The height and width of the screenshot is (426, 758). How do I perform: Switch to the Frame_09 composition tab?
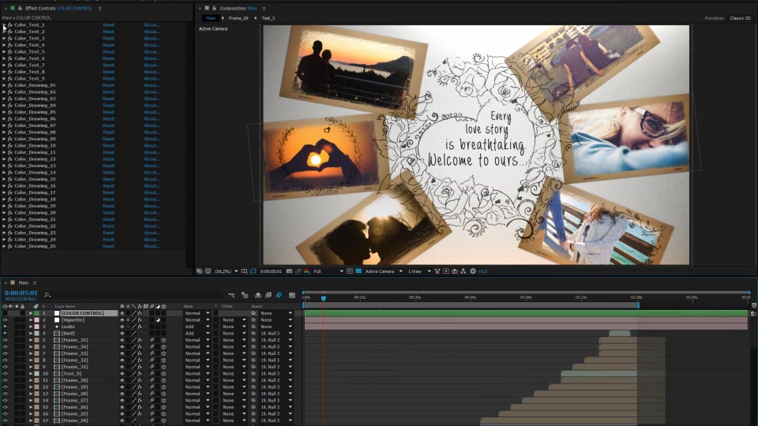tap(238, 17)
